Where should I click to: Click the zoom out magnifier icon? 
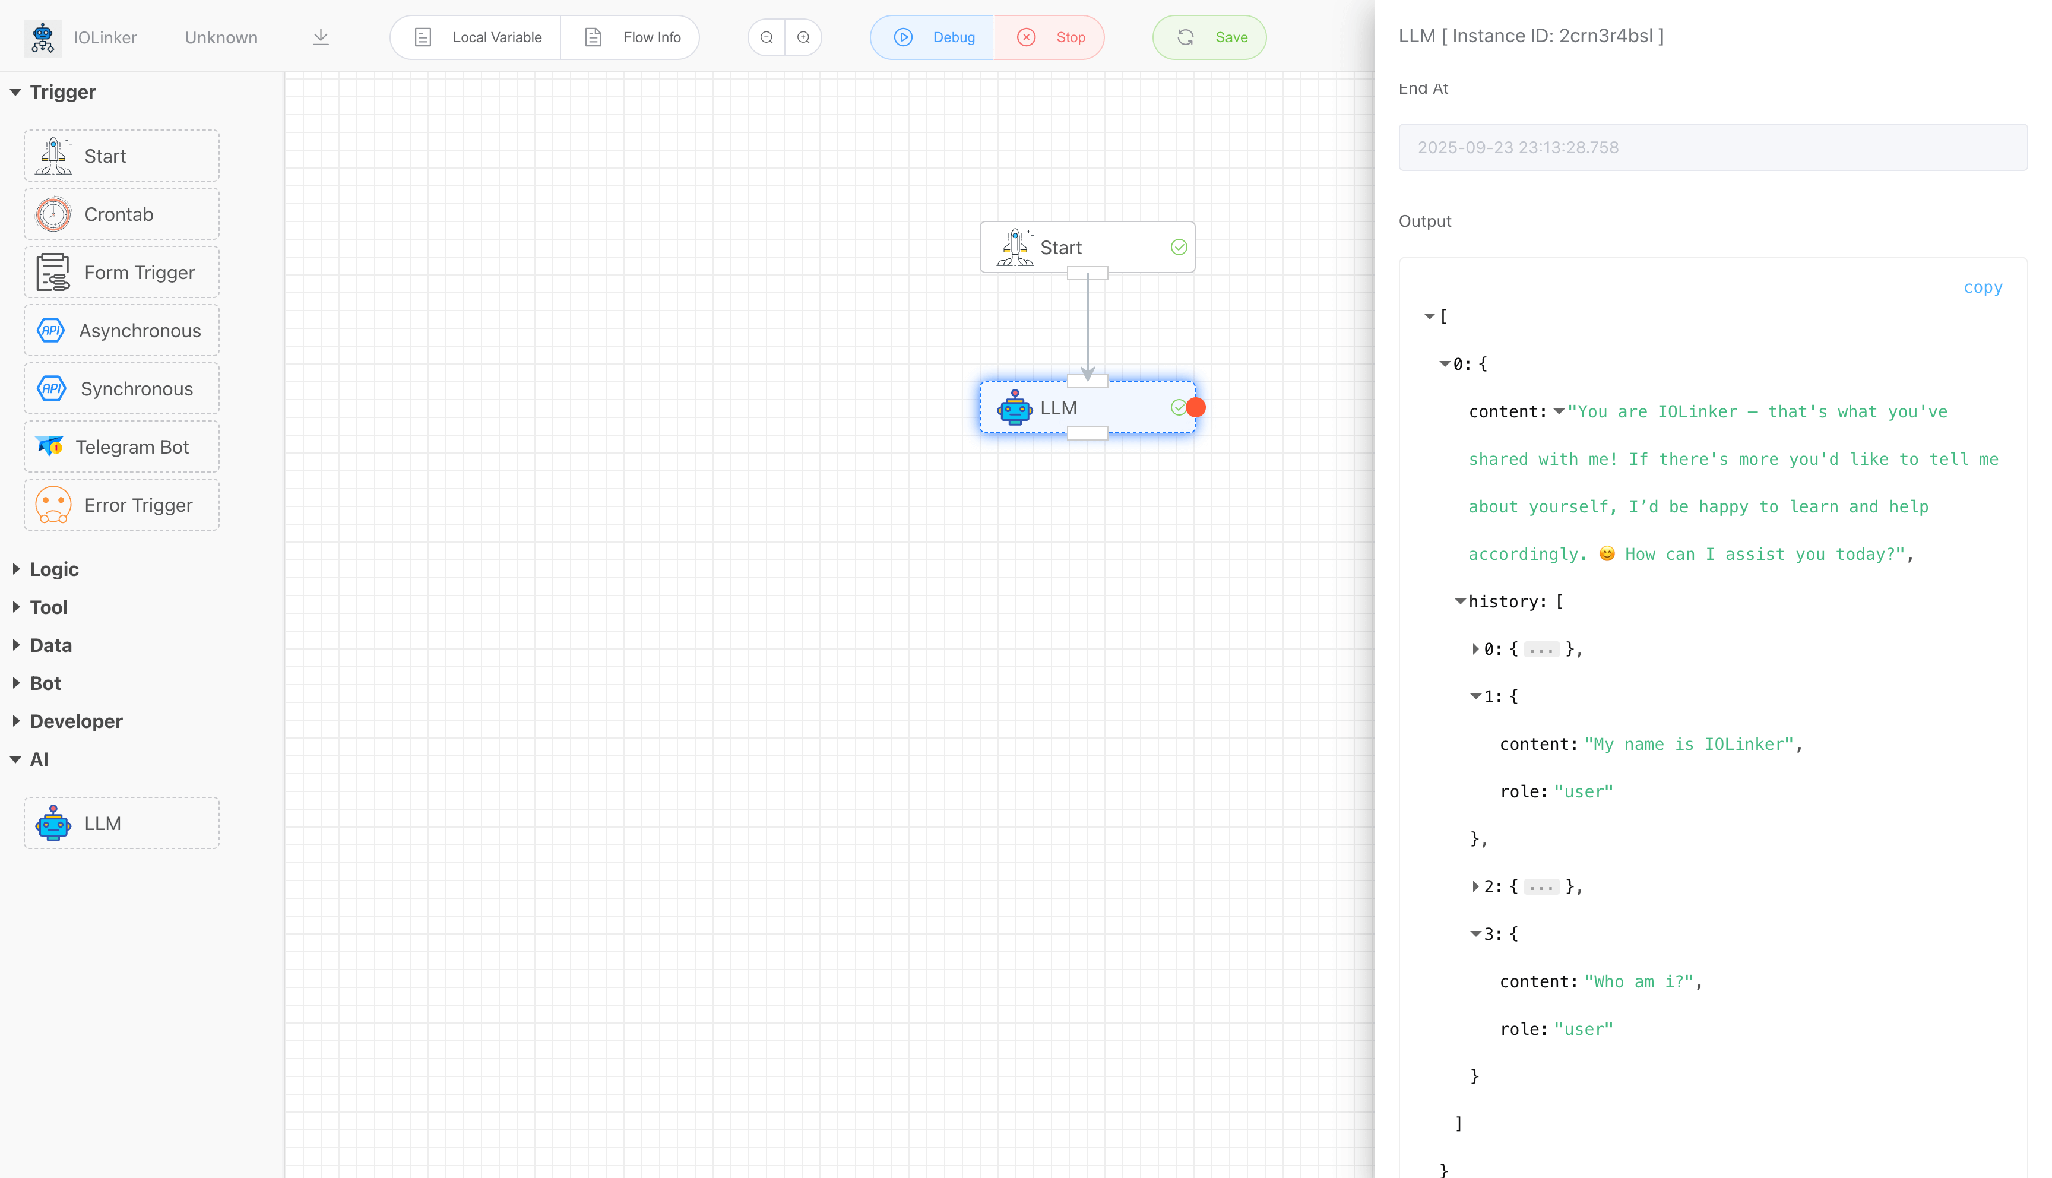766,37
